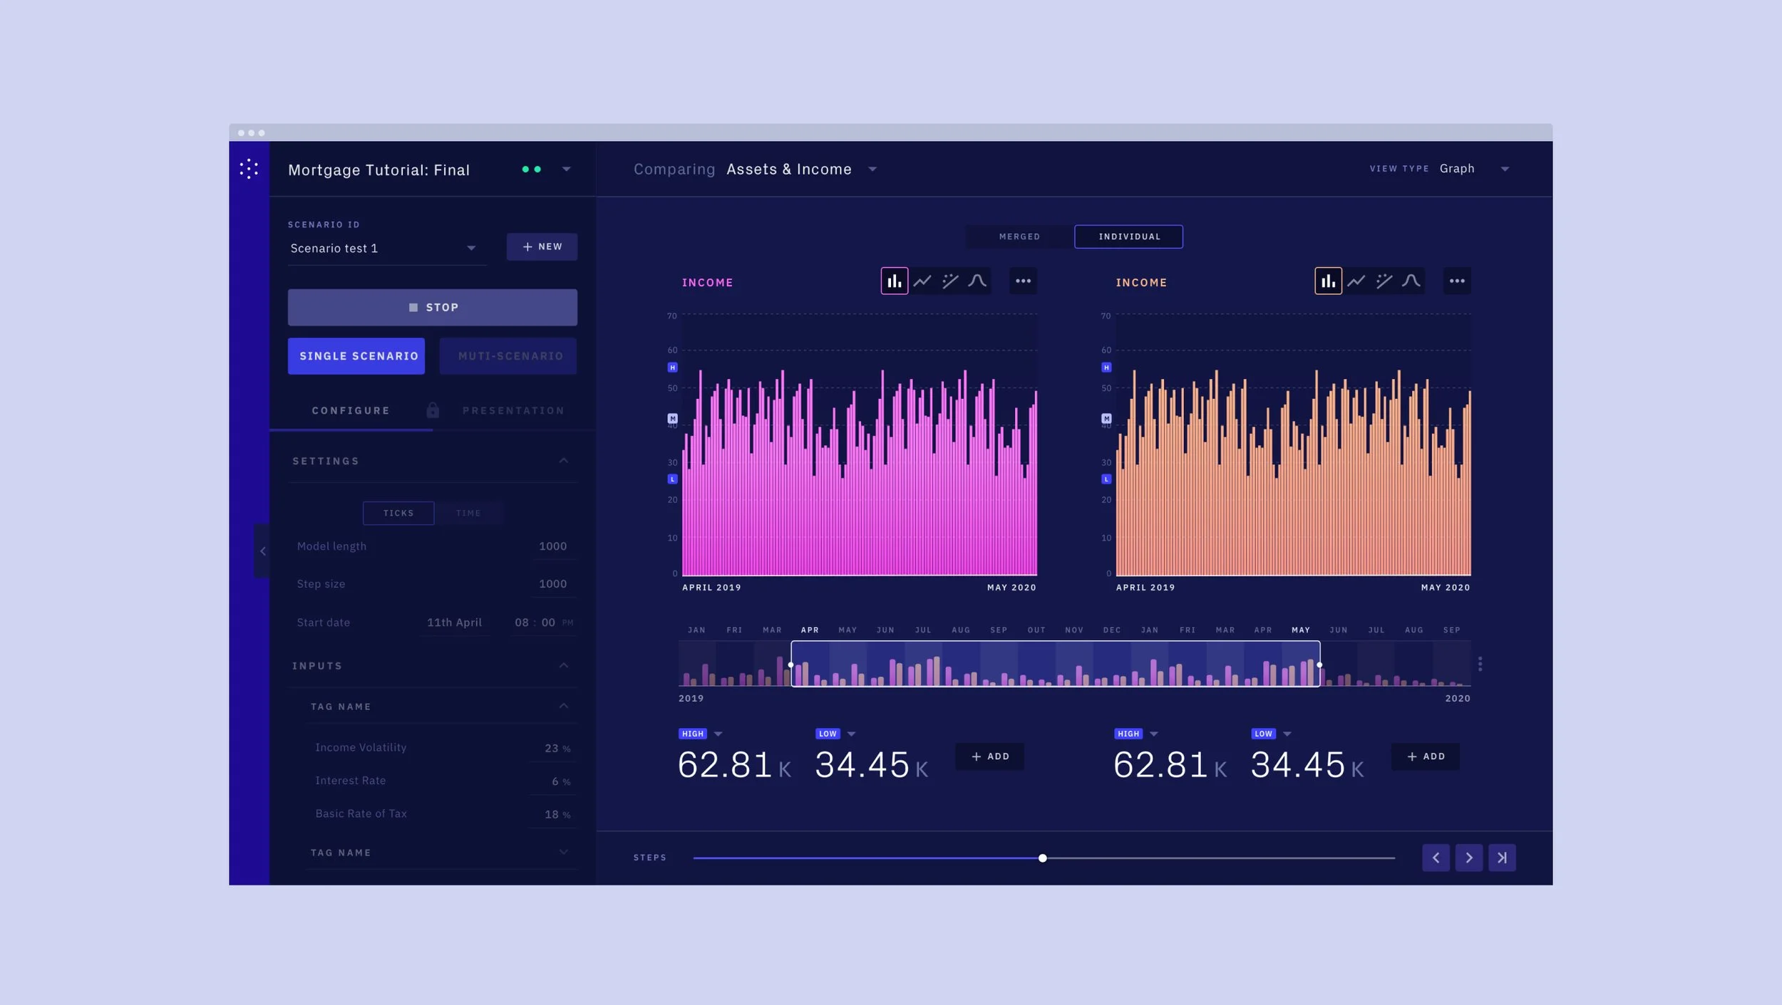Viewport: 1782px width, 1005px height.
Task: Open the Configure tab
Action: (351, 411)
